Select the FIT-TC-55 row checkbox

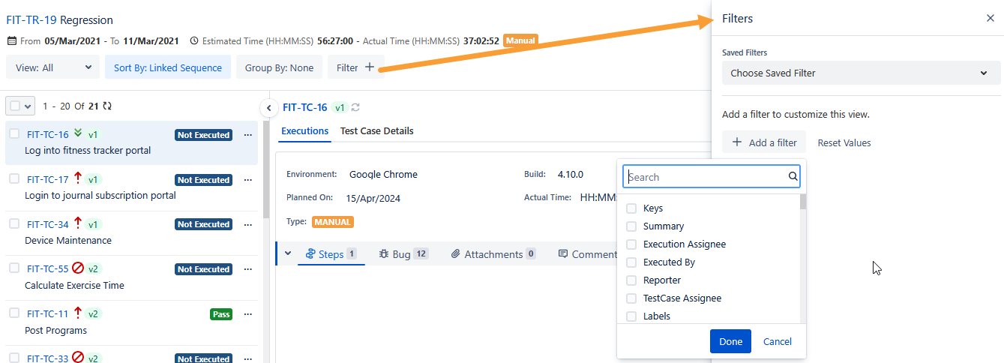14,268
